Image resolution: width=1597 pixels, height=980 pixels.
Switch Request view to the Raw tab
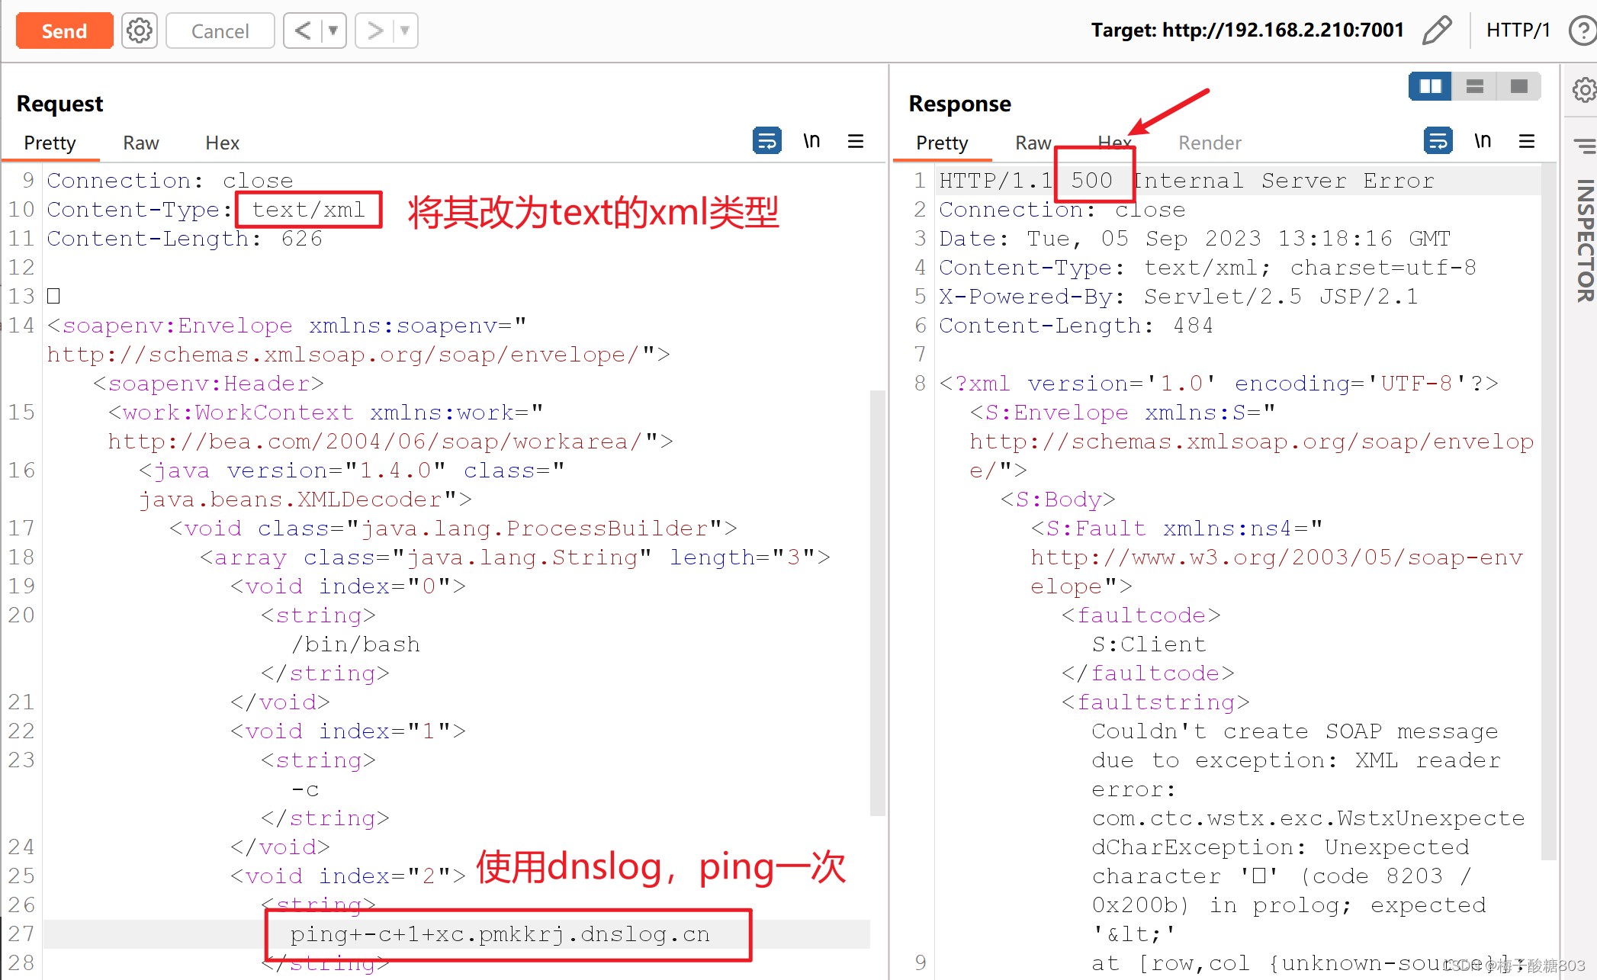(140, 143)
